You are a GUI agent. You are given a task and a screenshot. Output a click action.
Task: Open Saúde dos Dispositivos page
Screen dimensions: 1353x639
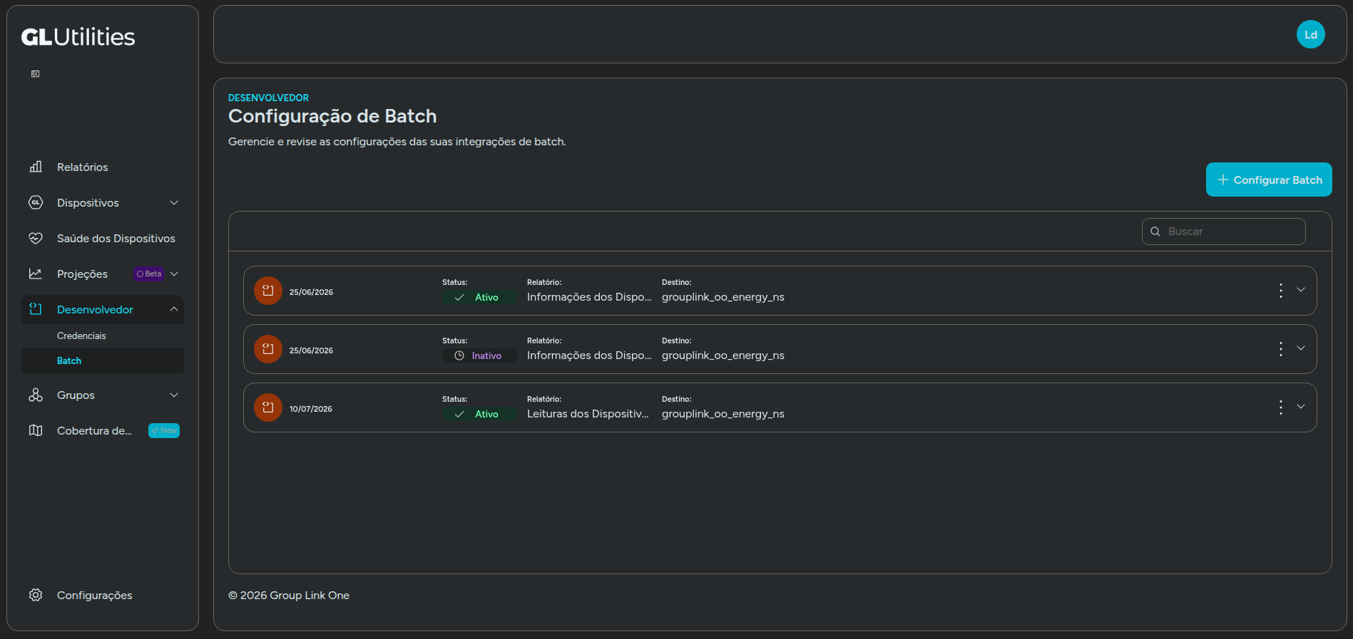(103, 238)
